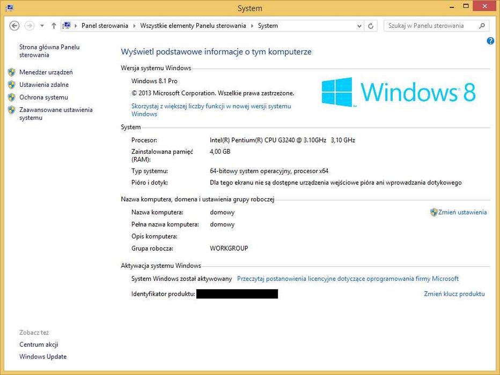Open Centrum akcji
500x375 pixels.
click(x=39, y=344)
